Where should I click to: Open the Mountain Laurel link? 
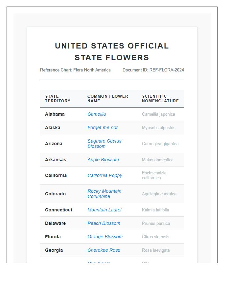(x=104, y=210)
